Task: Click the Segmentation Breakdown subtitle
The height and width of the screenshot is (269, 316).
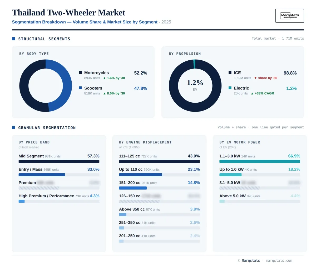Action: (85, 22)
